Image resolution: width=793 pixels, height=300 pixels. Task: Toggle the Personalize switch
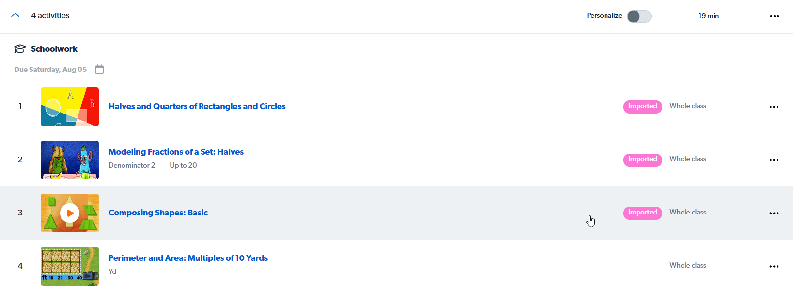(639, 16)
